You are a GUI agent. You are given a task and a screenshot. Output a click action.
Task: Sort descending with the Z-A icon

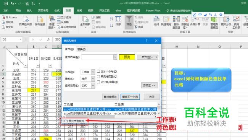click(111, 25)
